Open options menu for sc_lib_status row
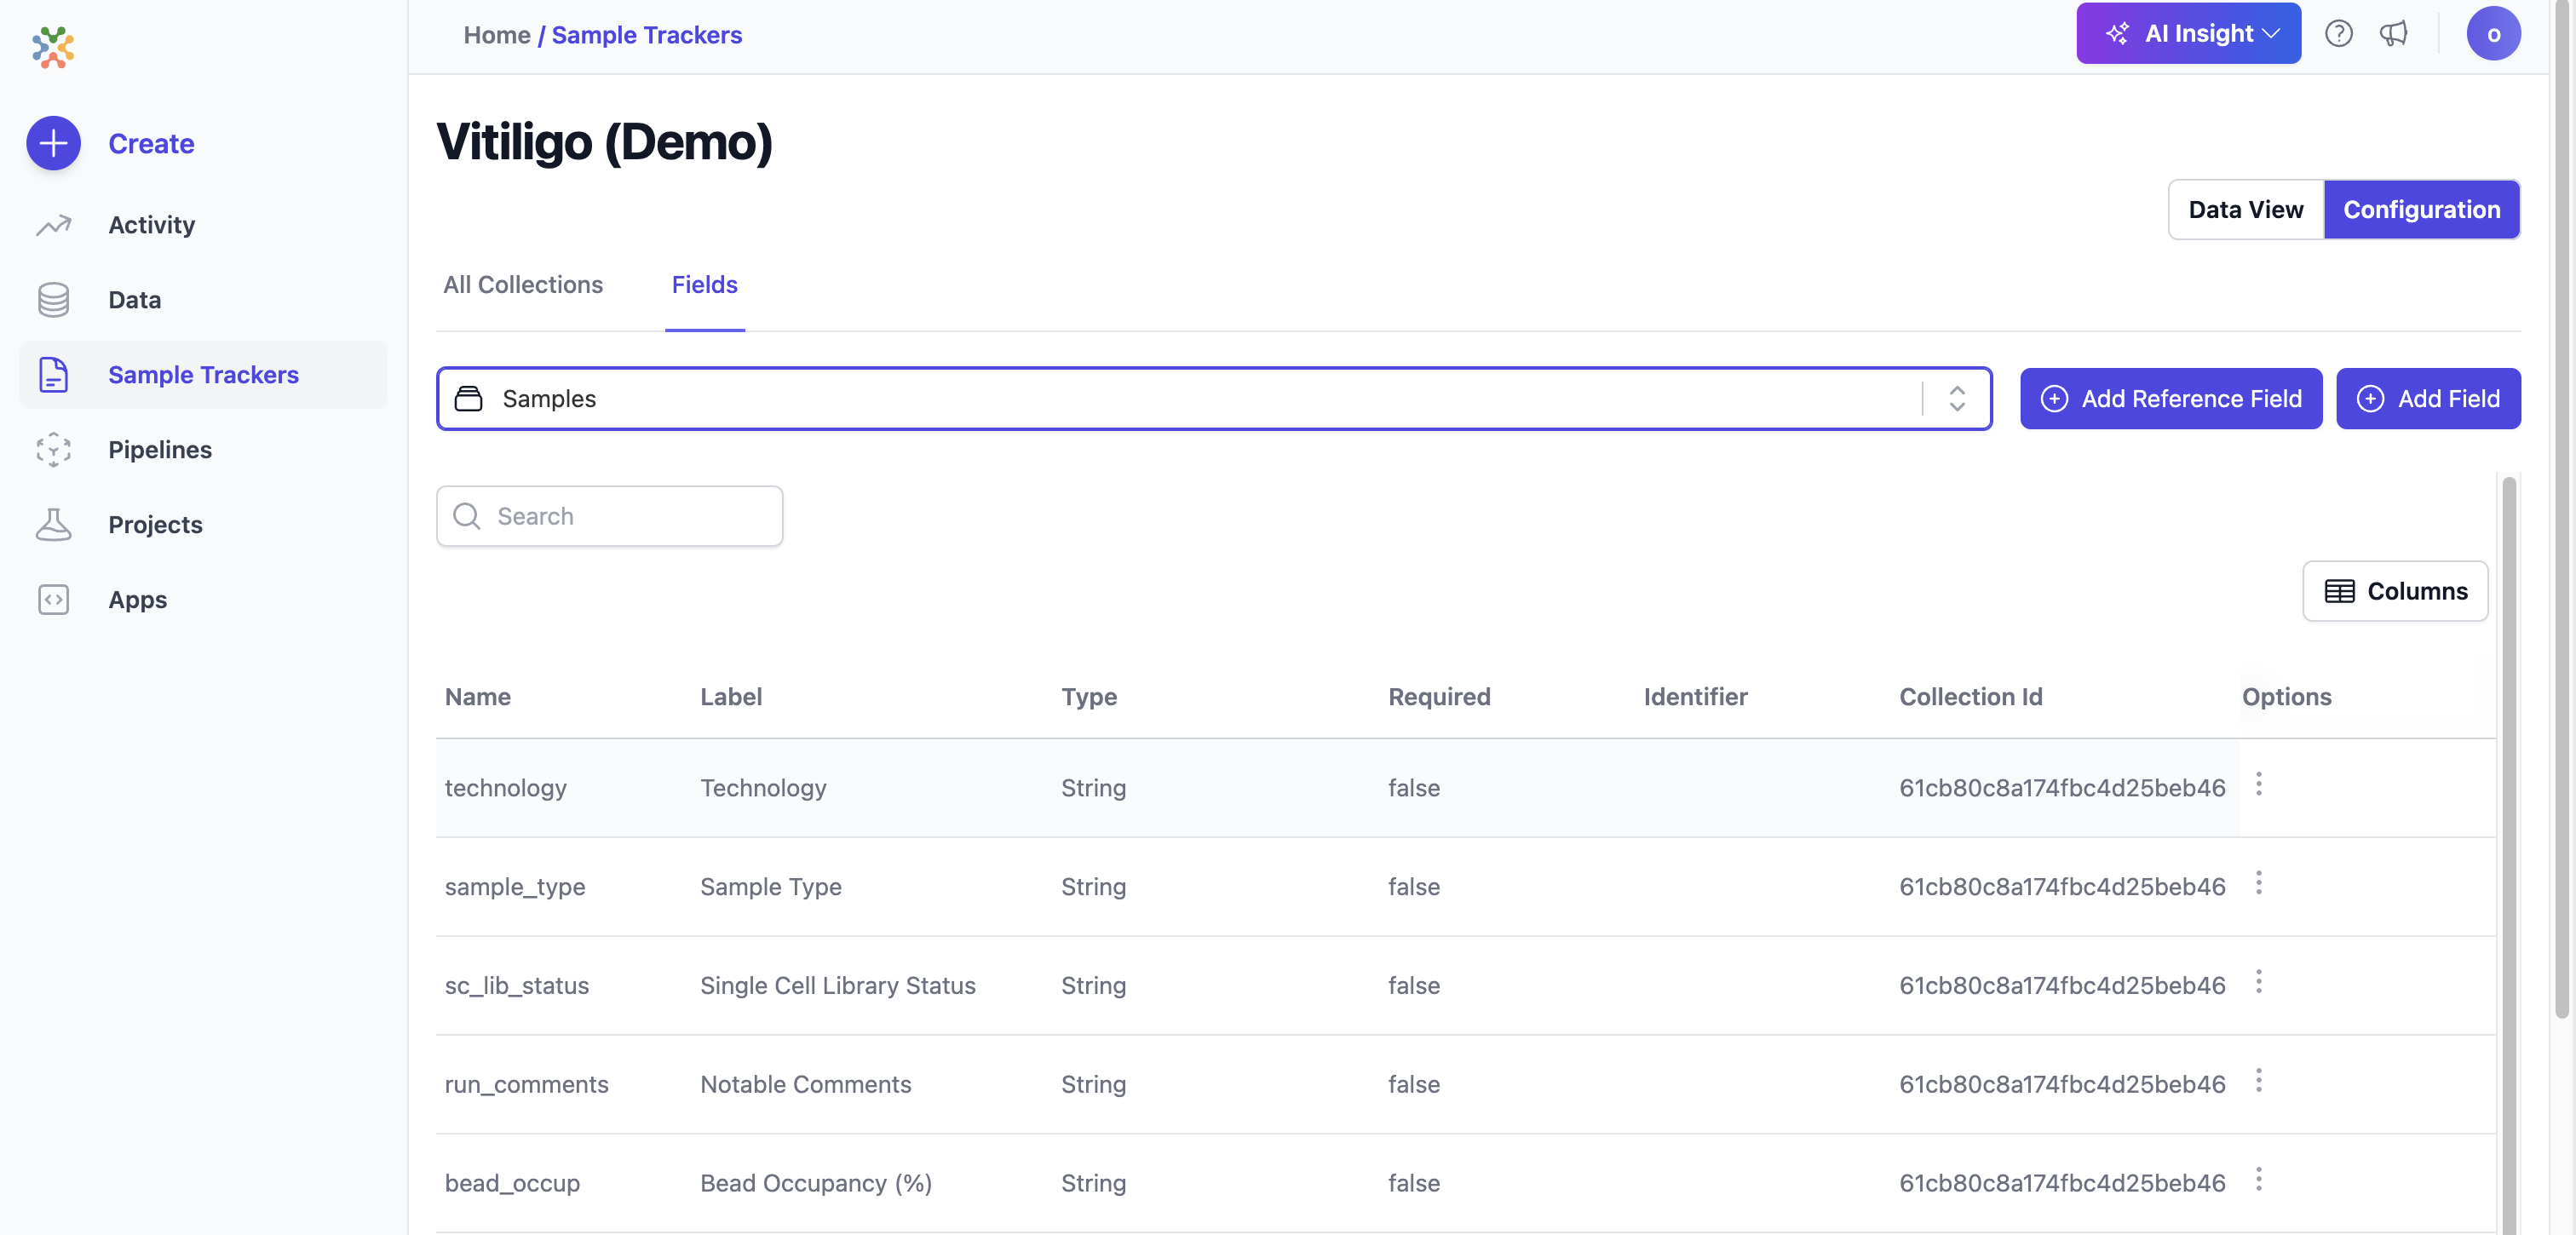 (2258, 982)
